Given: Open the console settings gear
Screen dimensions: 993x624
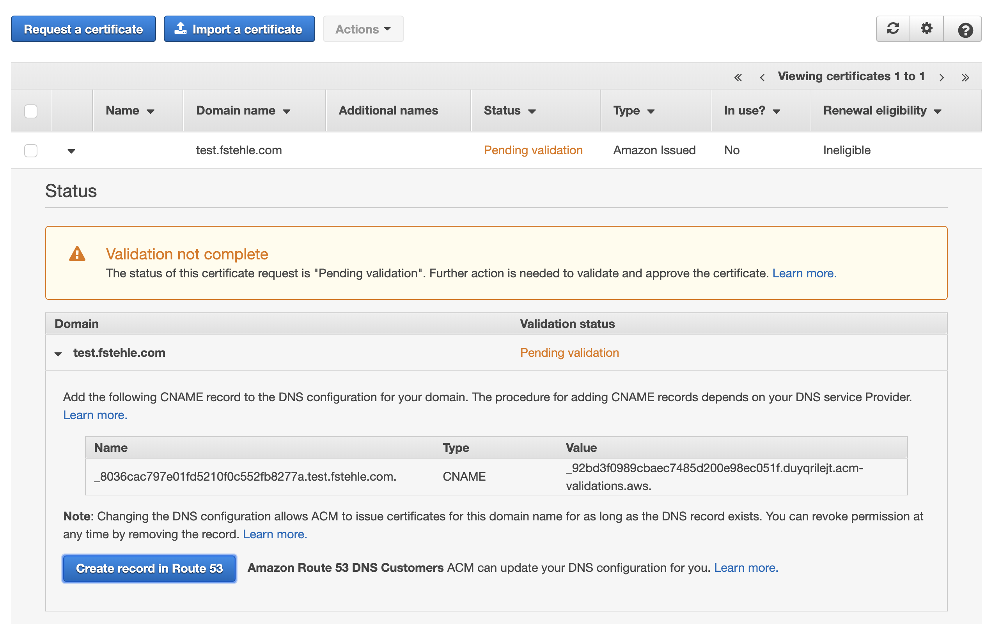Looking at the screenshot, I should coord(926,29).
